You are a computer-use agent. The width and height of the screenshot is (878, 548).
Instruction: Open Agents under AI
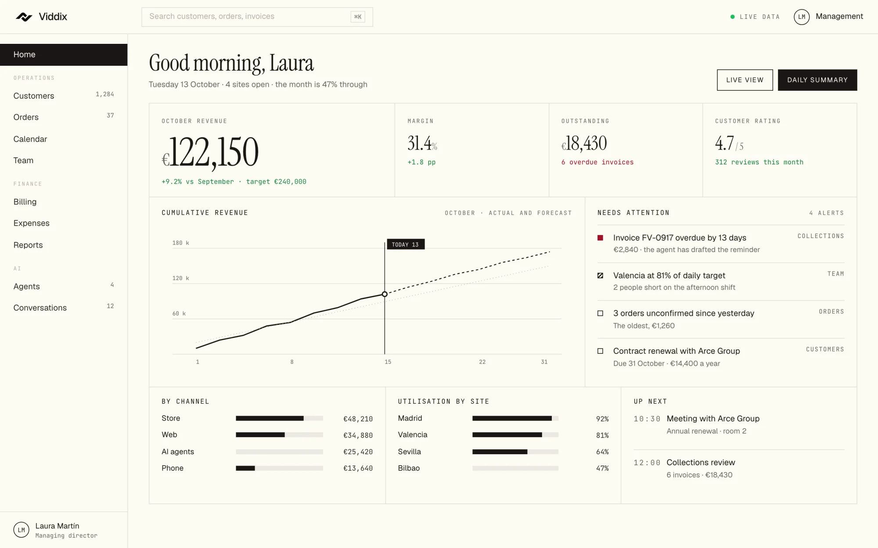click(64, 286)
